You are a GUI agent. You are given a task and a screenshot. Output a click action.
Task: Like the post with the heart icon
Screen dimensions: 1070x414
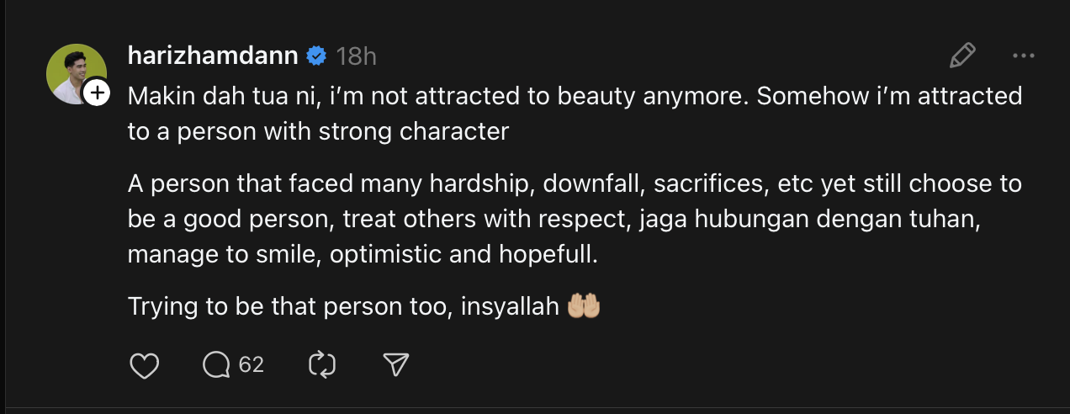(146, 364)
